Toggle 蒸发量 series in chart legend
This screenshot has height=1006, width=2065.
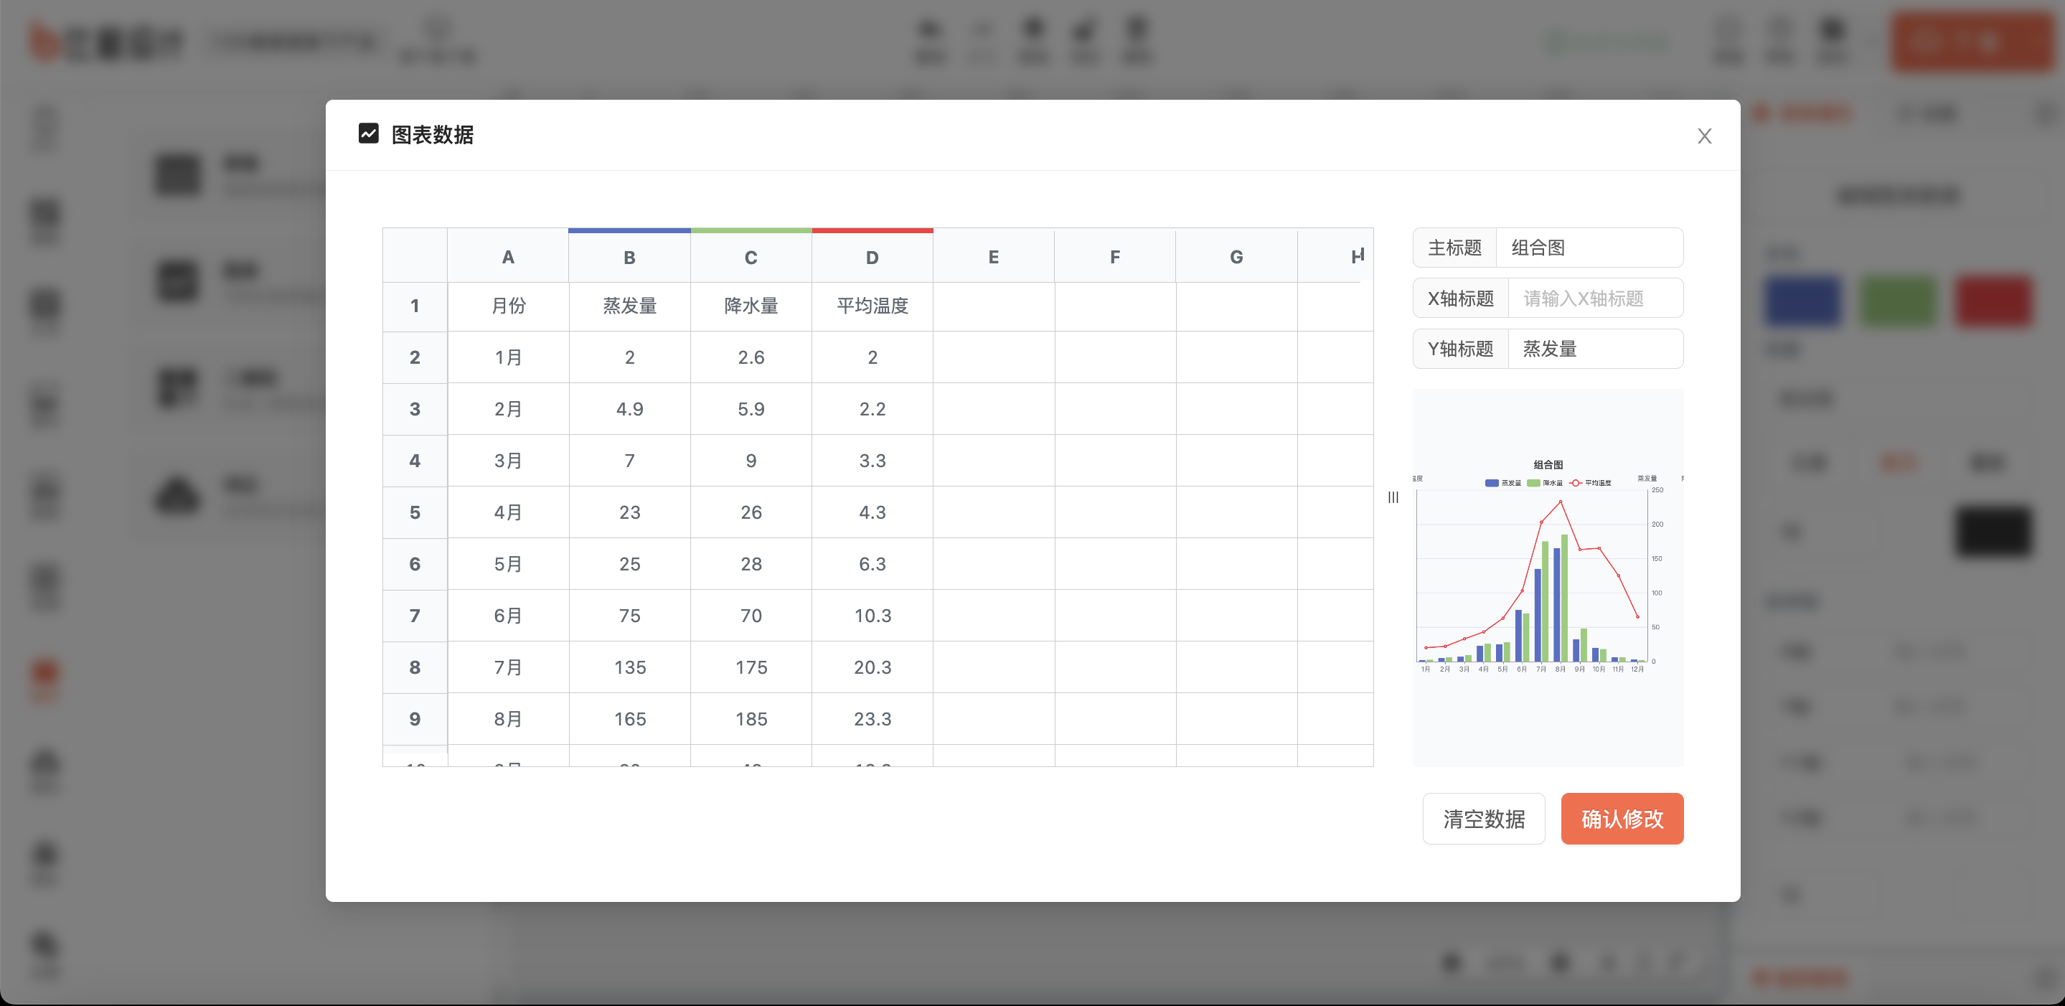[x=1502, y=483]
